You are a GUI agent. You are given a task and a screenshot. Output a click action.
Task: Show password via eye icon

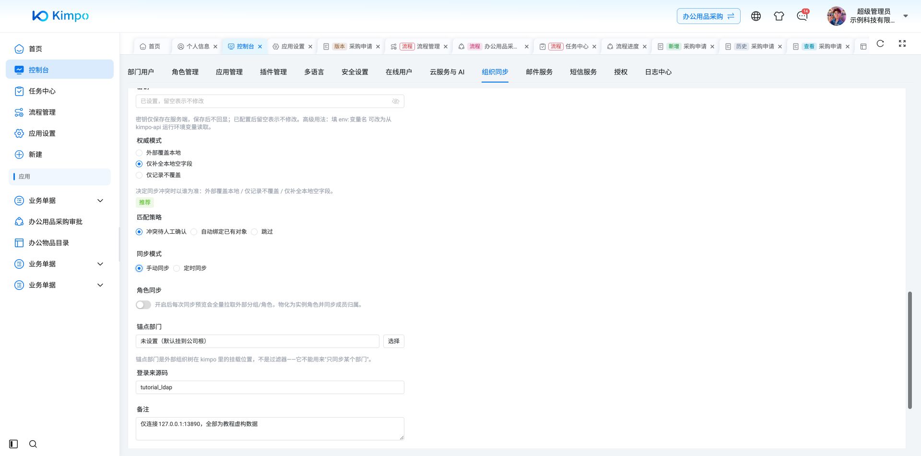click(x=396, y=101)
